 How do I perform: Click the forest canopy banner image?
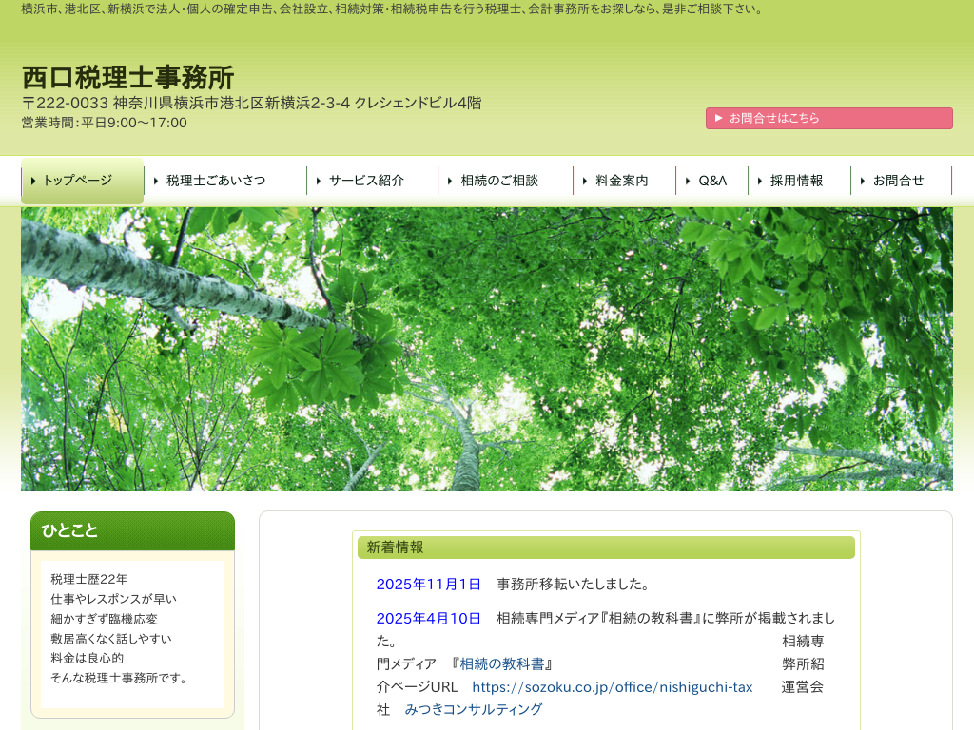pos(487,349)
